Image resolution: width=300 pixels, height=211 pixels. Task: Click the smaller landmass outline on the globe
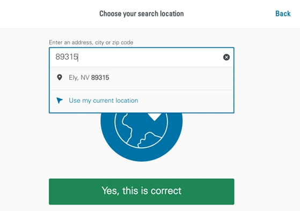click(149, 140)
